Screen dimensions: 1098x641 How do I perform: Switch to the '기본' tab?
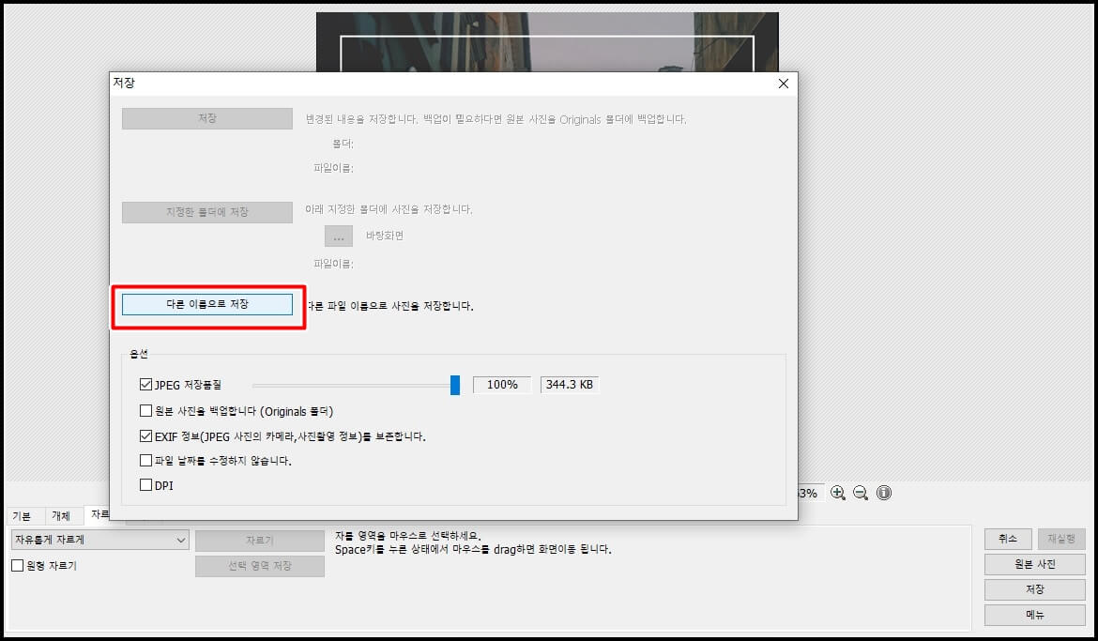(22, 516)
